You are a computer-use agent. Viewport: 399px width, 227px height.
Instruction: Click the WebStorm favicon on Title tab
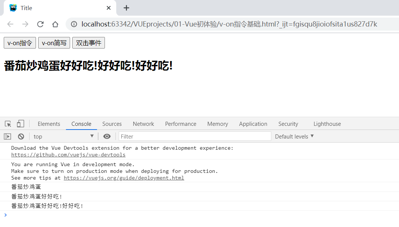13,8
